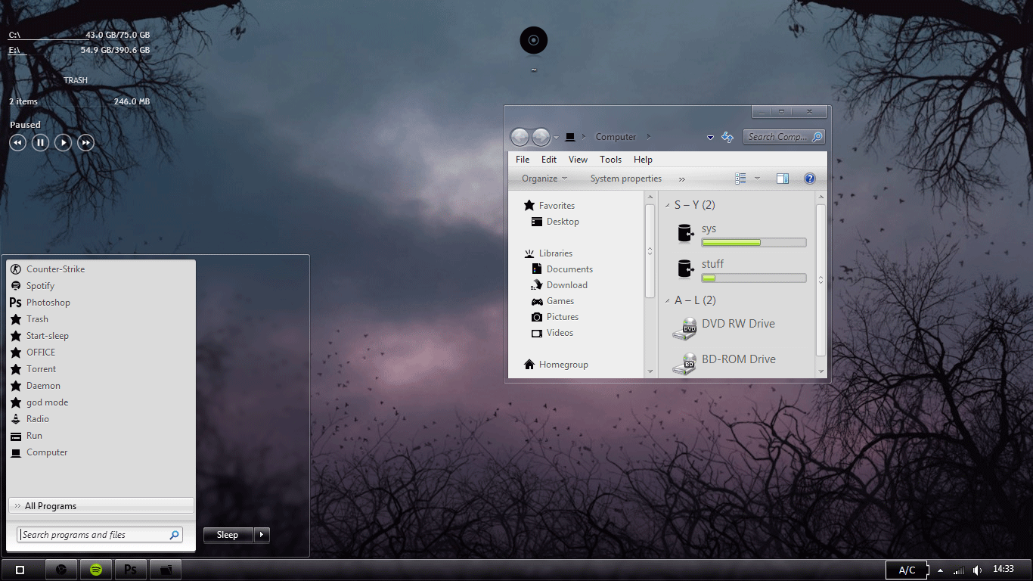Refresh the Explorer address bar
The image size is (1033, 581).
727,137
